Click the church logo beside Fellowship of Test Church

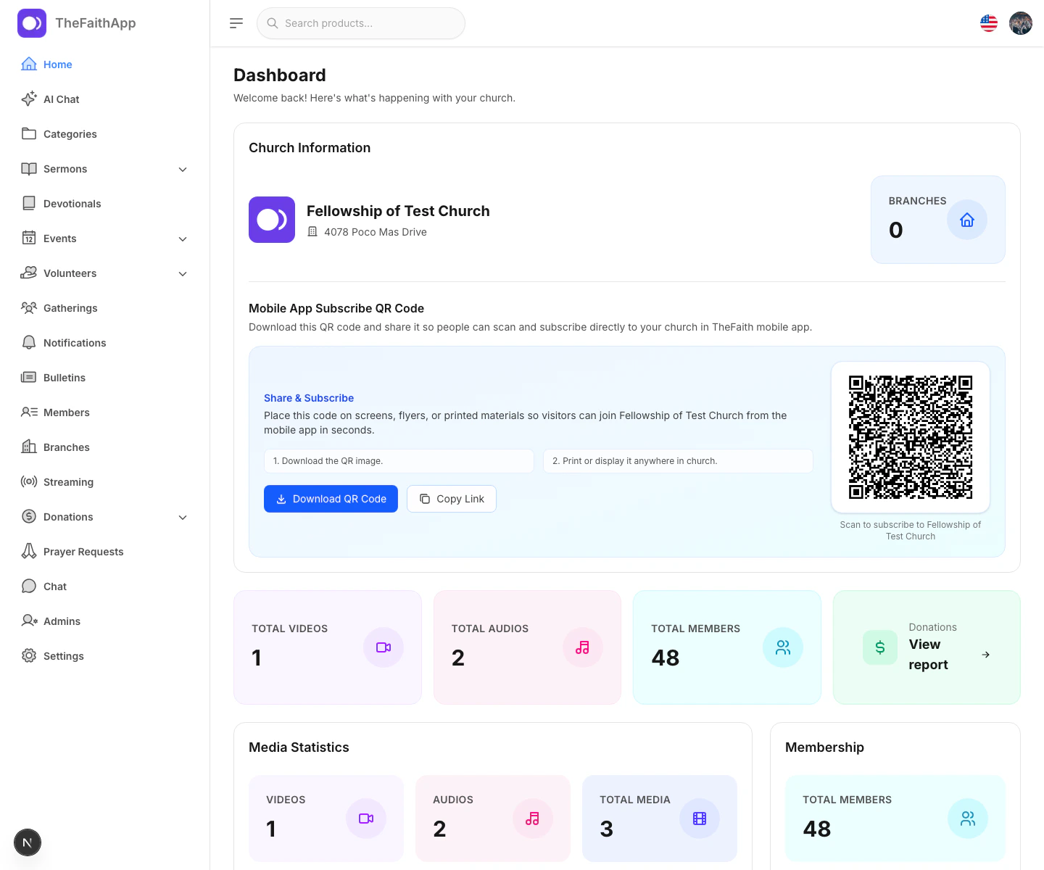tap(272, 220)
